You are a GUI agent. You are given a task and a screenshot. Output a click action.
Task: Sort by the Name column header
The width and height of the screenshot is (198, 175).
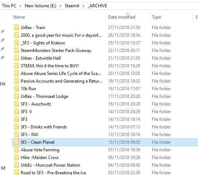coord(19,17)
